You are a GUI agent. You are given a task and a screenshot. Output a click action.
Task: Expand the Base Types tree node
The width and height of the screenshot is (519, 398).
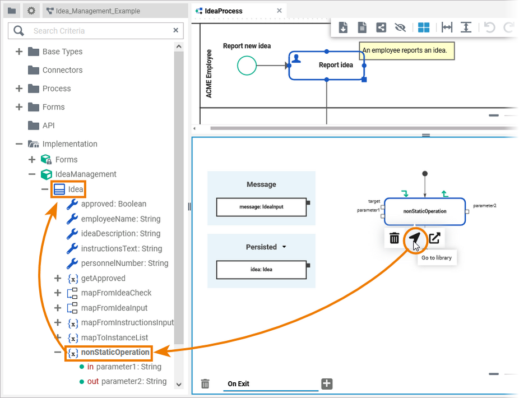click(19, 52)
